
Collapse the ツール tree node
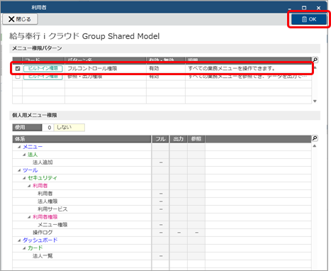[x=19, y=170]
